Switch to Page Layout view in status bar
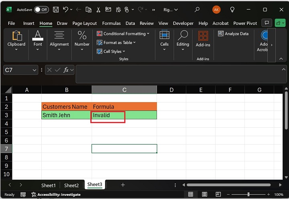Screen dimensions: 289x199 205,195
